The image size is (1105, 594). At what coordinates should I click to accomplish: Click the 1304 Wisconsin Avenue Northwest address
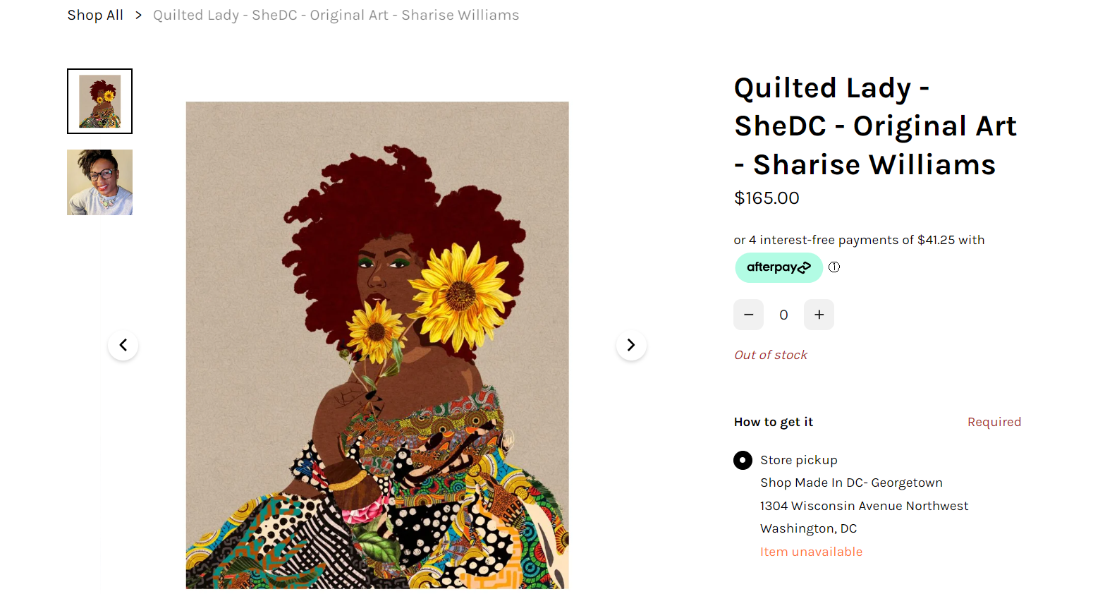(x=864, y=506)
